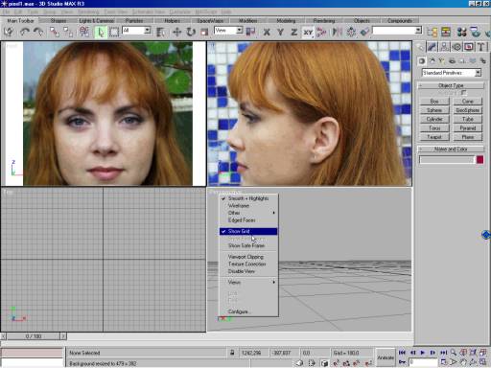Choose Configure from viewport menu
The width and height of the screenshot is (491, 368).
[248, 311]
